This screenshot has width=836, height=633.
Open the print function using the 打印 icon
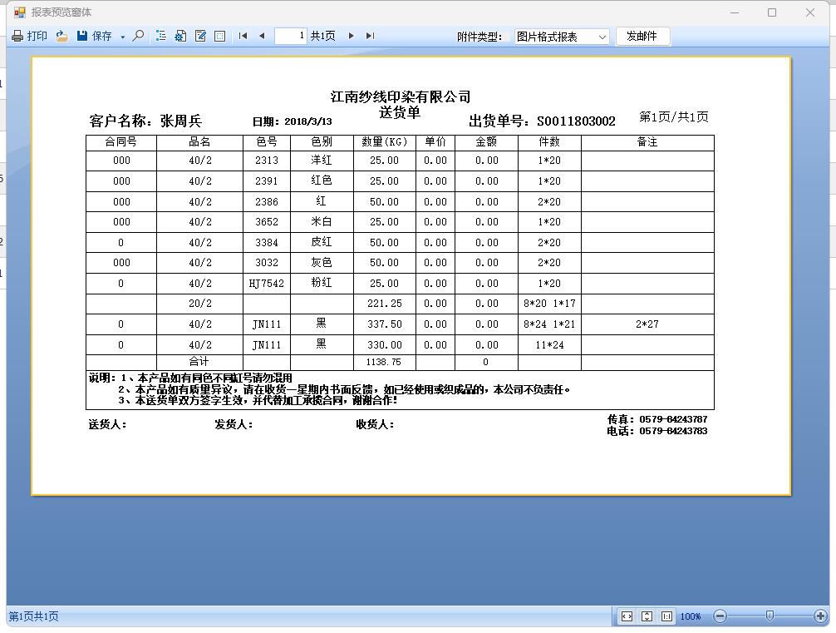coord(29,36)
